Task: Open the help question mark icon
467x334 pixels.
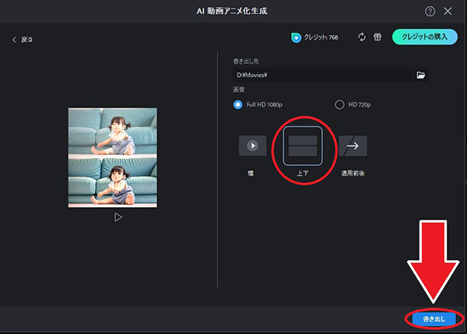Action: 430,12
